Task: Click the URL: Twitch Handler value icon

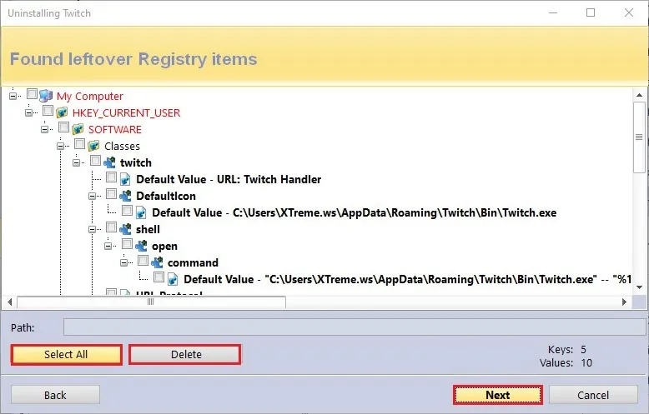Action: (125, 179)
